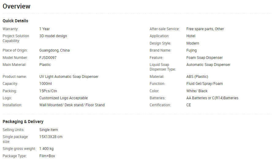Click the Guangdong, China origin value
Image resolution: width=272 pixels, height=160 pixels.
[55, 50]
